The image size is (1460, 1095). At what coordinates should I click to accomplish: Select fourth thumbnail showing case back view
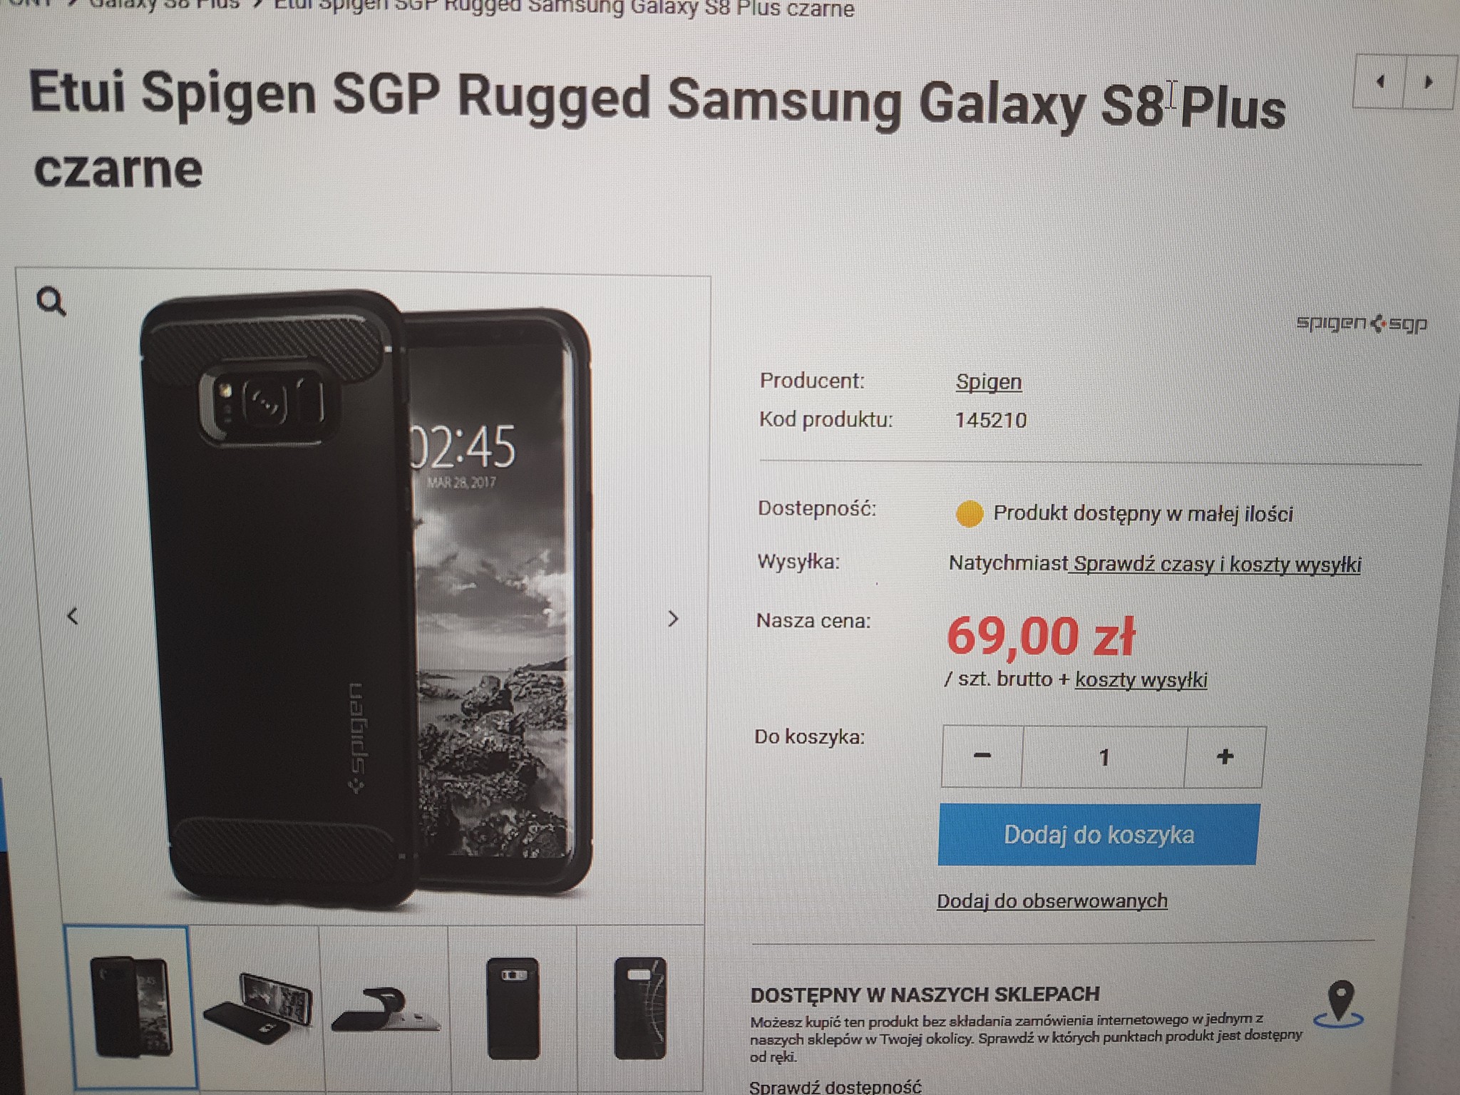tap(513, 1007)
